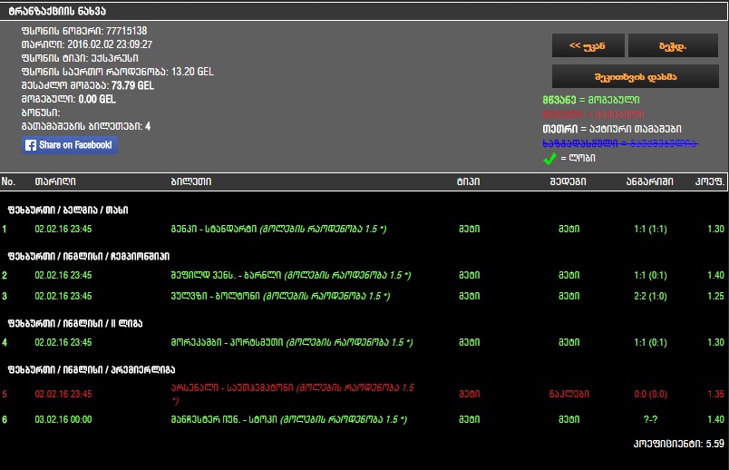729x470 pixels.
Task: Select the 'შეფილდ ვენს. - ბარნლი' match
Action: (x=291, y=276)
